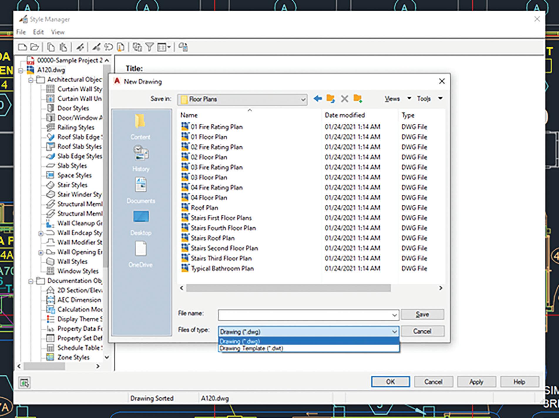Click the Delete X icon in New Drawing dialog
The width and height of the screenshot is (559, 418).
(344, 99)
